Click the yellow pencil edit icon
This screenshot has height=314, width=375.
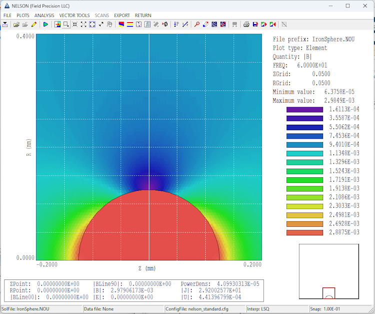(x=34, y=25)
